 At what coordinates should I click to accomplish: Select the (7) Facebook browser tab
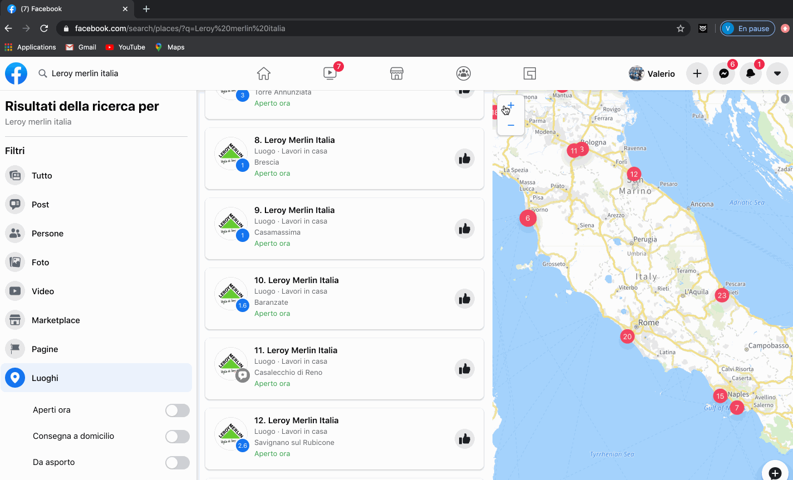point(67,9)
